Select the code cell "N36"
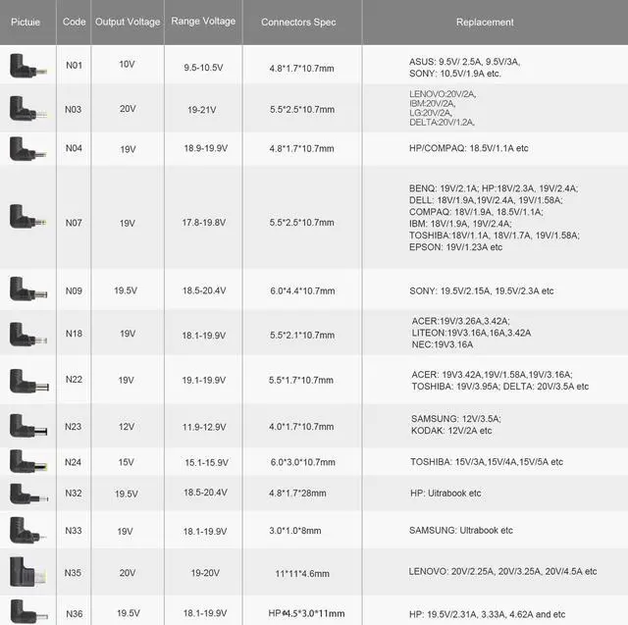This screenshot has height=625, width=628. coord(75,614)
